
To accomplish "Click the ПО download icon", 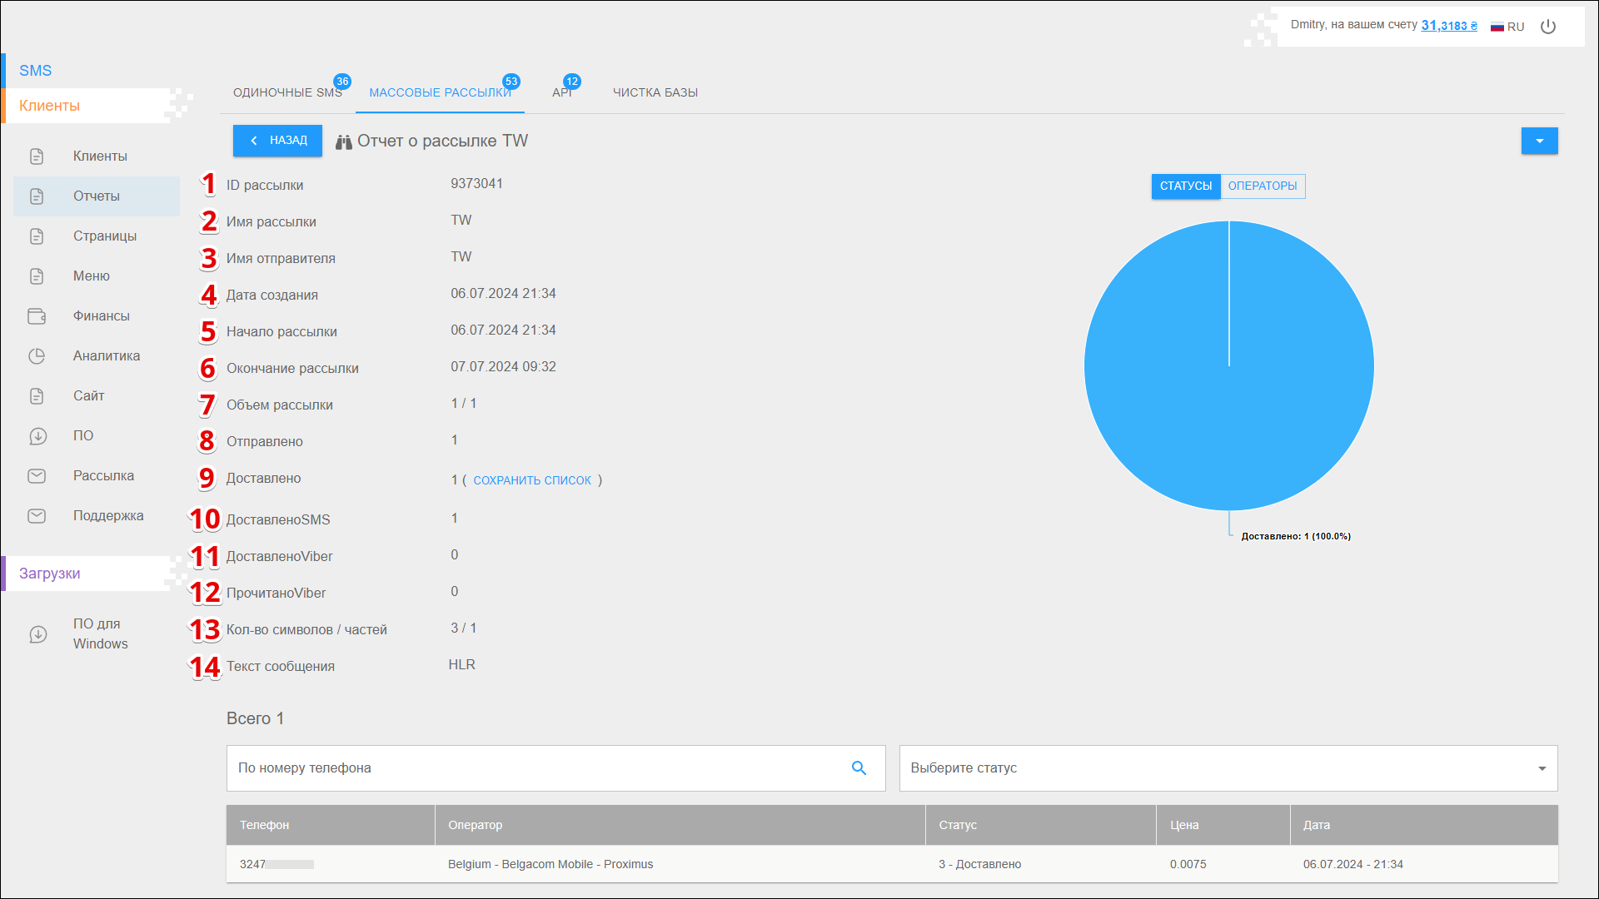I will click(37, 436).
